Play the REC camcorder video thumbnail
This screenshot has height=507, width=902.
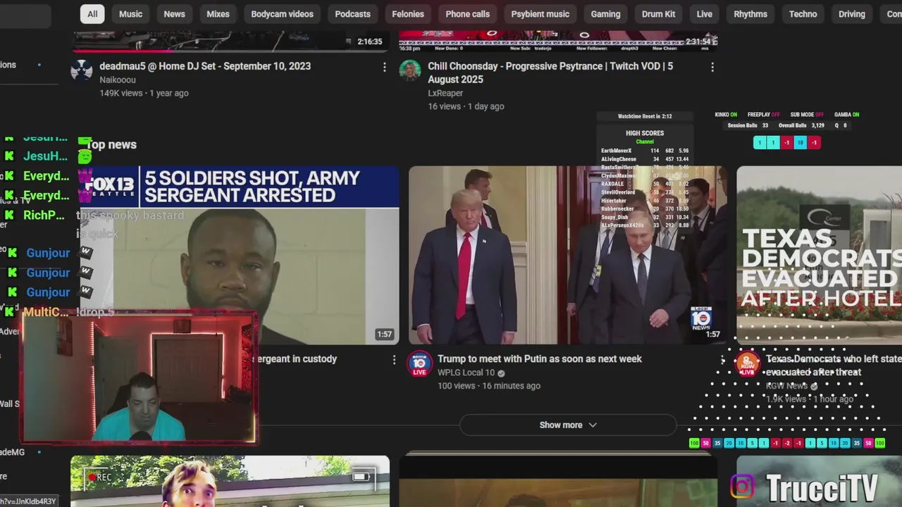(230, 482)
